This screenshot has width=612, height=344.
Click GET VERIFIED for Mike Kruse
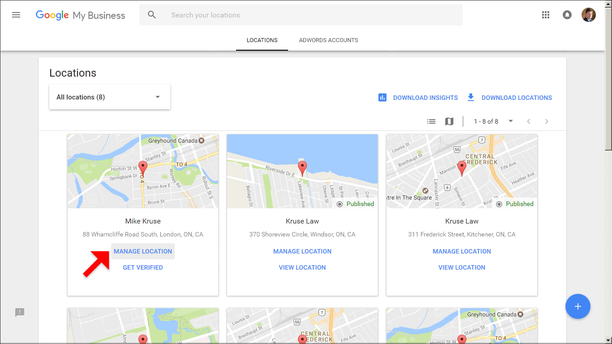tap(143, 267)
